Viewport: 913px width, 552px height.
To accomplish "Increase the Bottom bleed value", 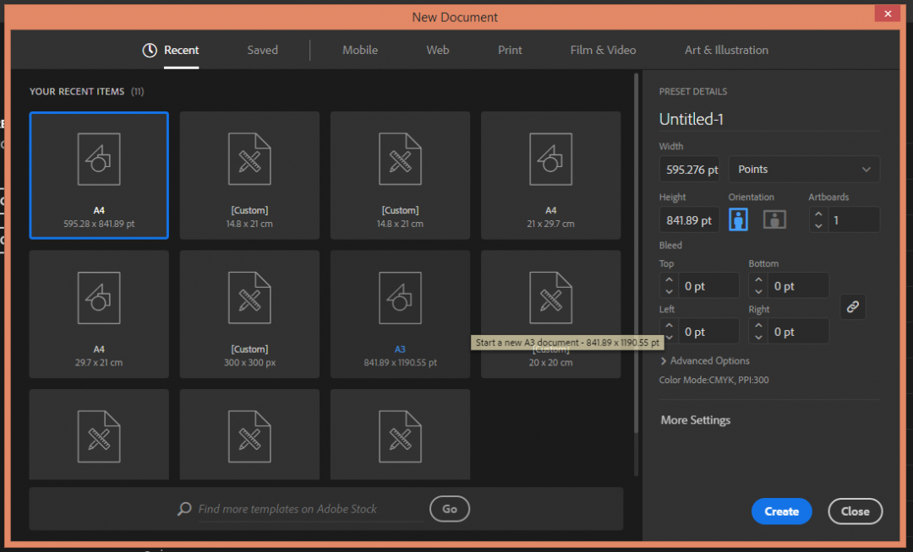I will pyautogui.click(x=758, y=279).
